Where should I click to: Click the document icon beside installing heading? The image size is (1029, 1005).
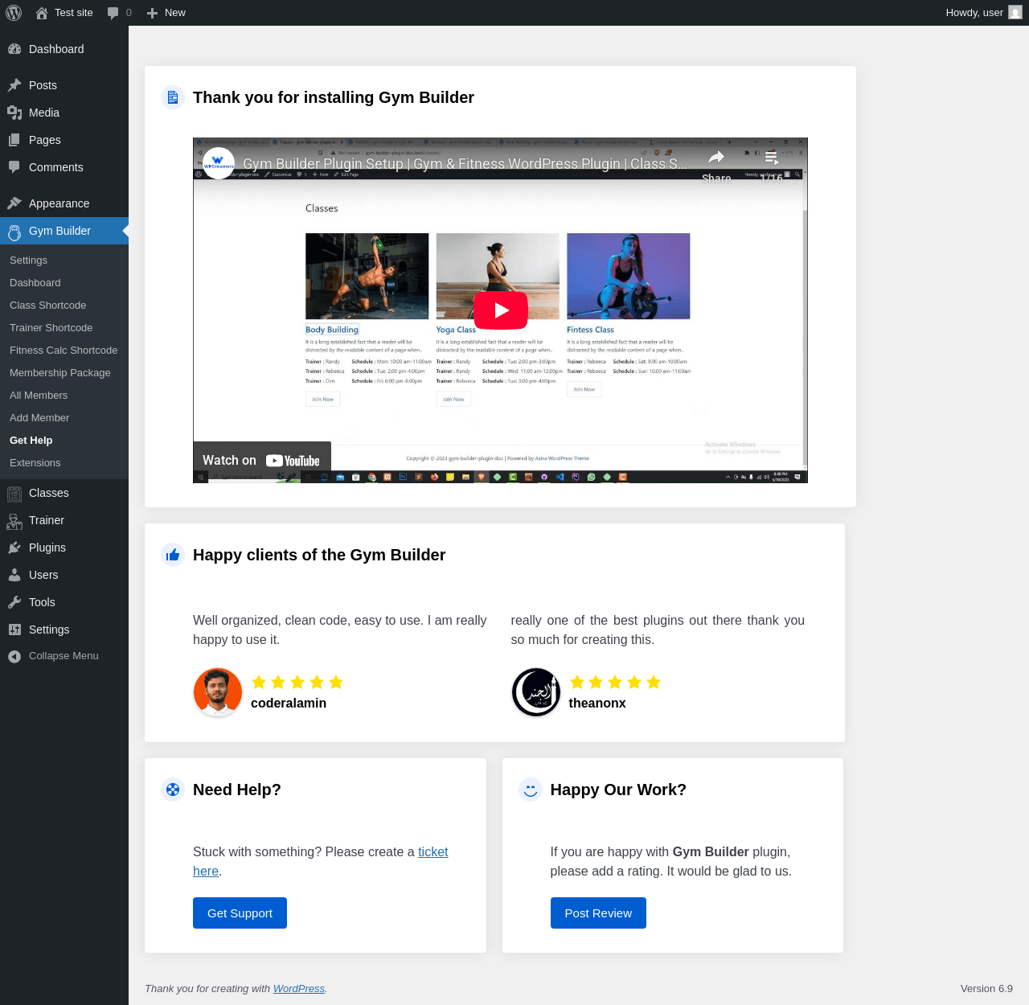173,97
